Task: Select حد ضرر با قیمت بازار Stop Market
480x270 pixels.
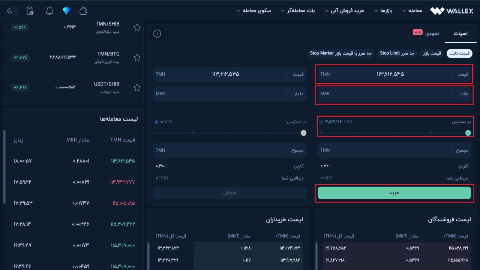Action: click(x=341, y=53)
